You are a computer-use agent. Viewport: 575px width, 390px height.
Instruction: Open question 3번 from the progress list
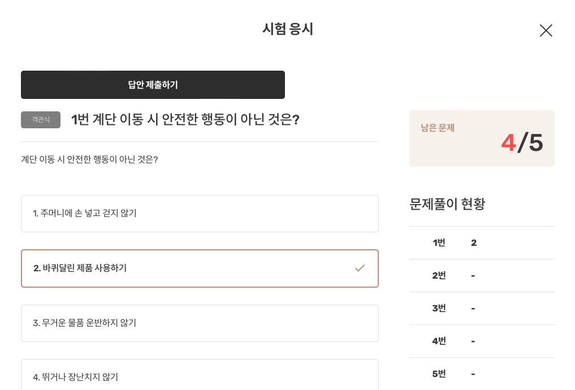coord(438,308)
